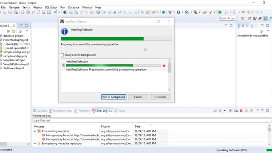
Task: Open the Database menu
Action: coord(74,8)
